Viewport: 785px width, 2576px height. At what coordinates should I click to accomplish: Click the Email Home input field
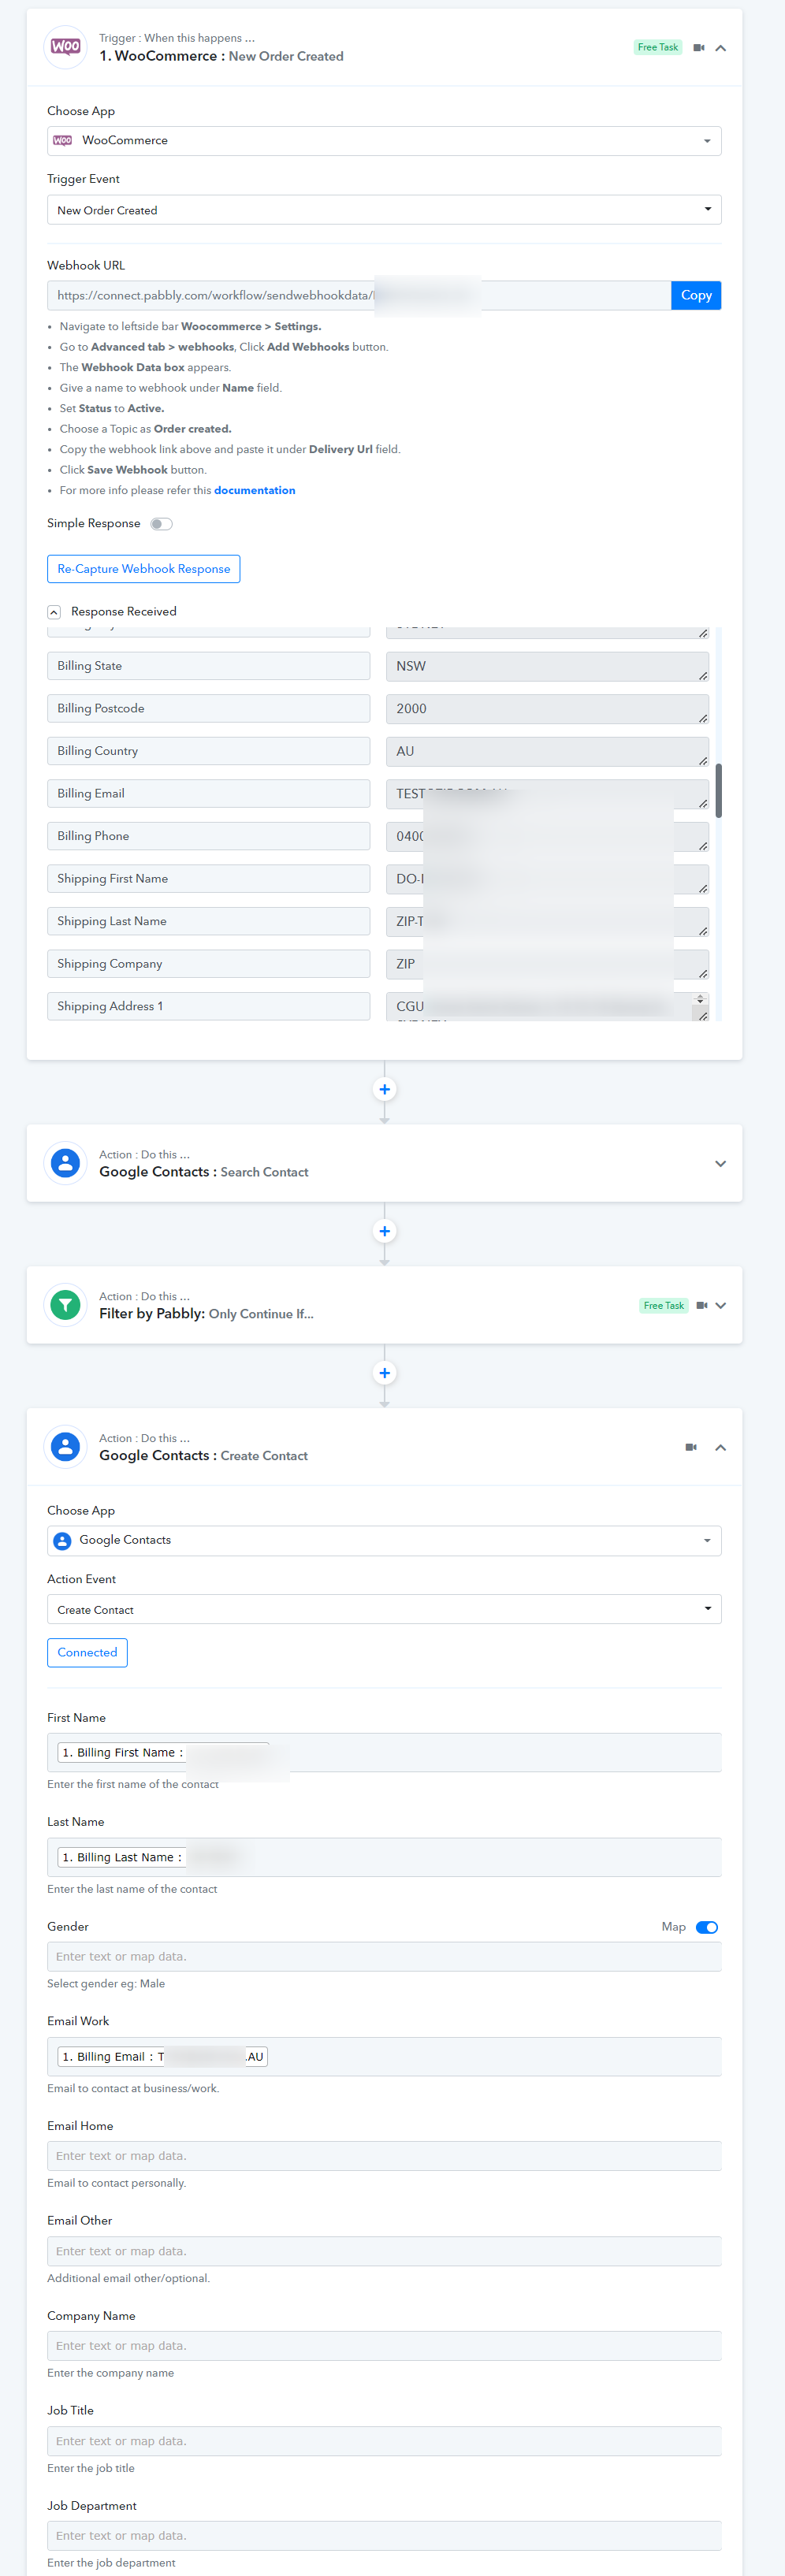[384, 2156]
